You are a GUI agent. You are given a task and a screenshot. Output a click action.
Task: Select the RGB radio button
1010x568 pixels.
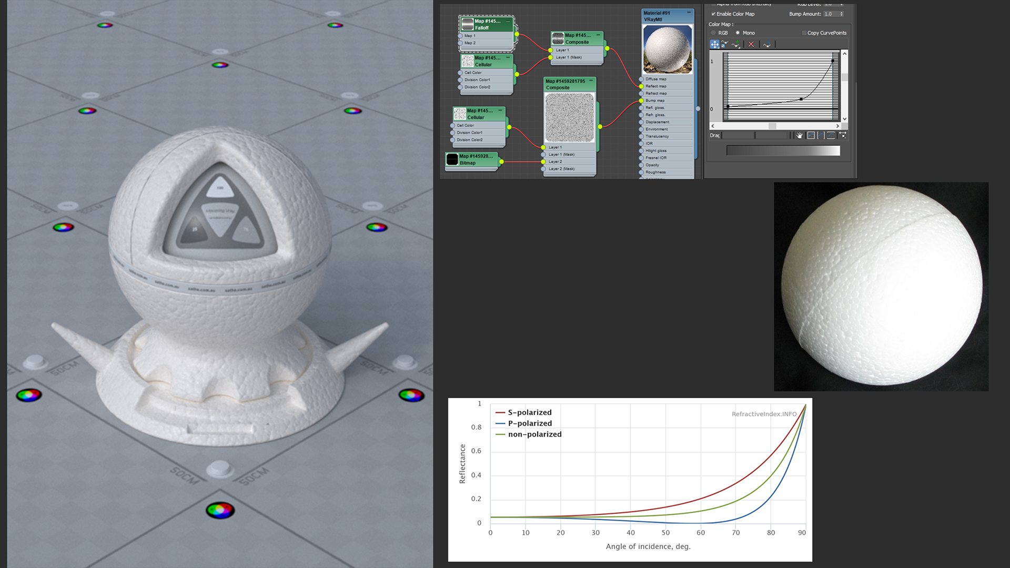tap(713, 33)
